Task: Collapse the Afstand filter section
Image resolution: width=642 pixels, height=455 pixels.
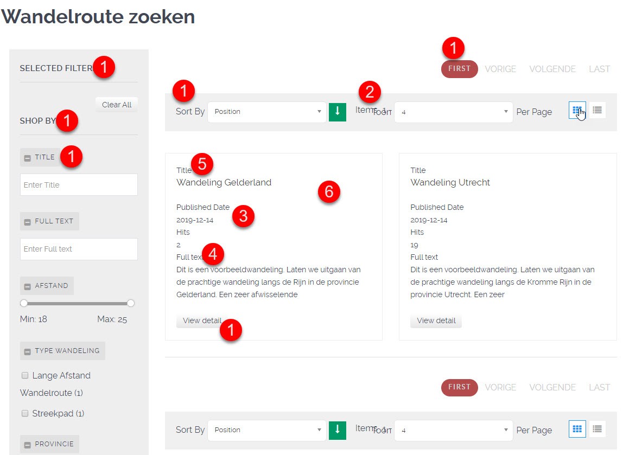Action: point(28,286)
